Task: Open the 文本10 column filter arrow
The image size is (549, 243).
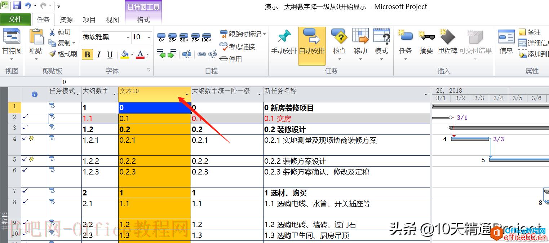Action: click(x=187, y=94)
